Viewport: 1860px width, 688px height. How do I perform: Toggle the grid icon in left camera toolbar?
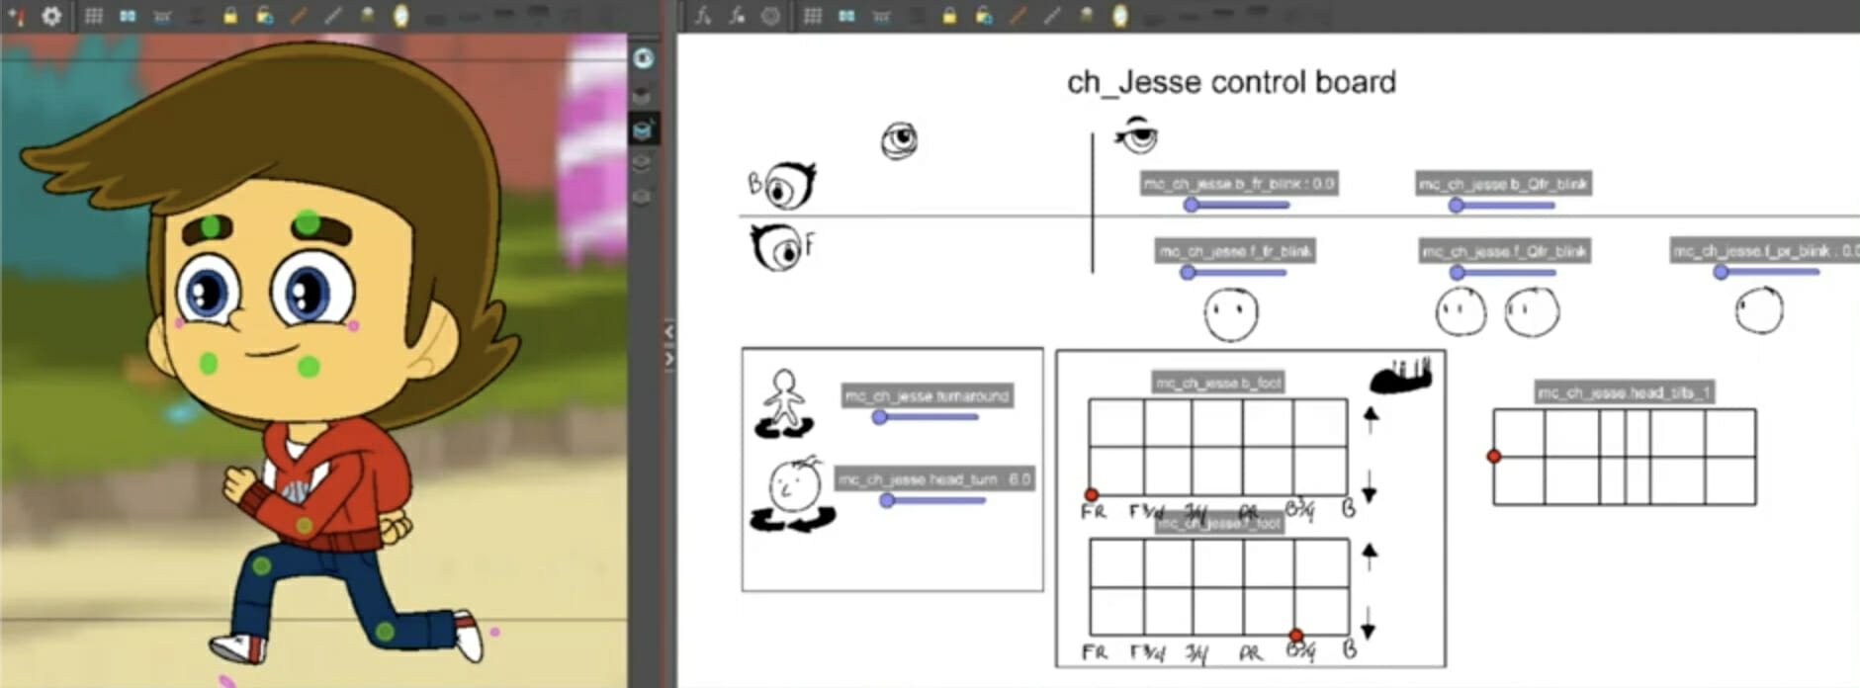click(93, 16)
